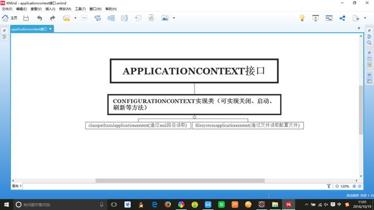
Task: Click the 自动保存: 关闭 status text
Action: (356, 196)
